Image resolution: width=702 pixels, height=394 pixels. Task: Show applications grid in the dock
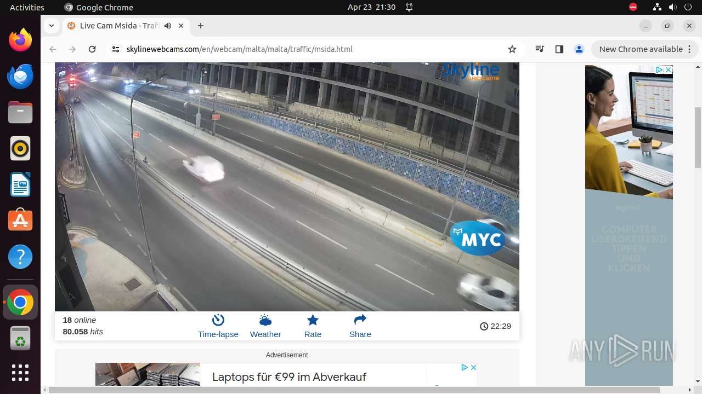click(x=20, y=373)
